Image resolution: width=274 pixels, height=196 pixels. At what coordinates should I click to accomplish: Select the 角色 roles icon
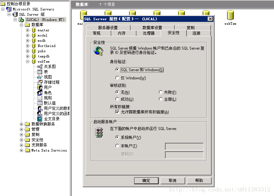40,93
